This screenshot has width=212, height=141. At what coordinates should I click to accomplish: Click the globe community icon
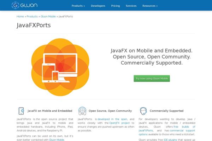point(82,111)
